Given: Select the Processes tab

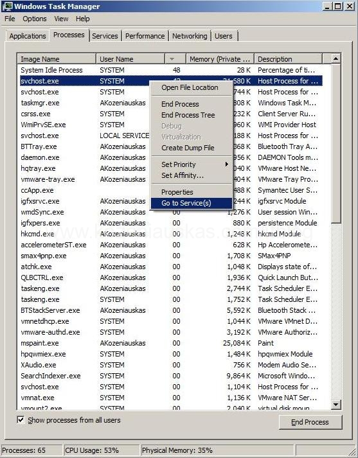Looking at the screenshot, I should tap(69, 35).
